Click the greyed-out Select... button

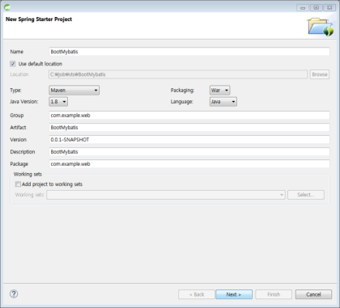[x=306, y=195]
